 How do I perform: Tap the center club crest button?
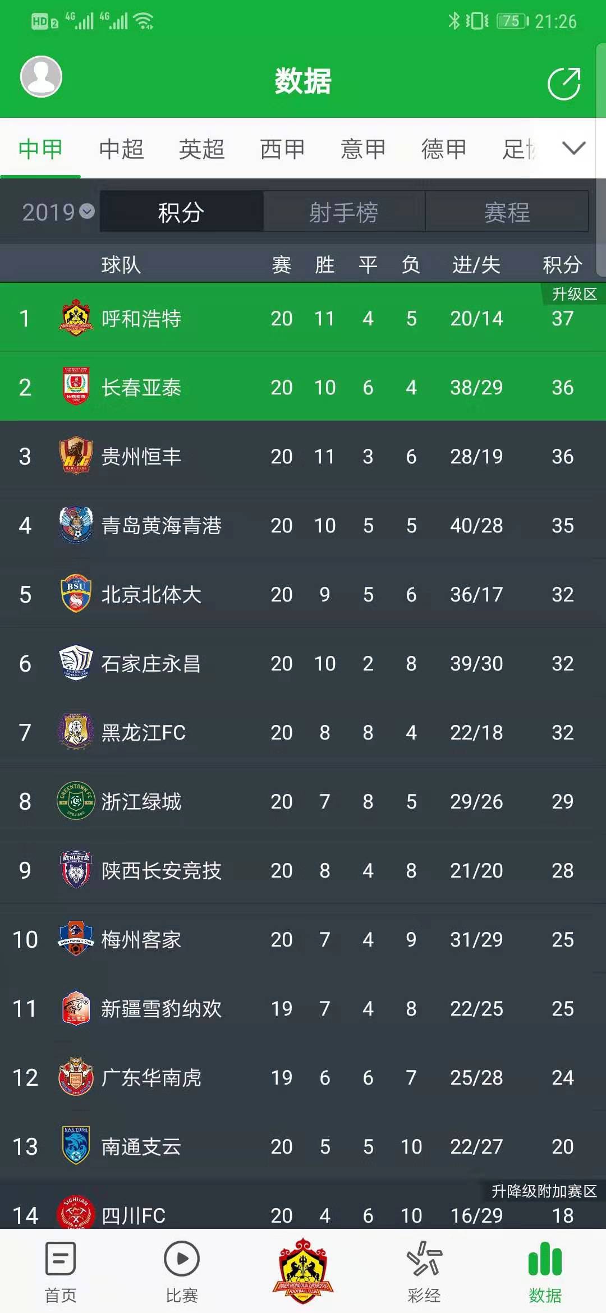coord(303,1270)
